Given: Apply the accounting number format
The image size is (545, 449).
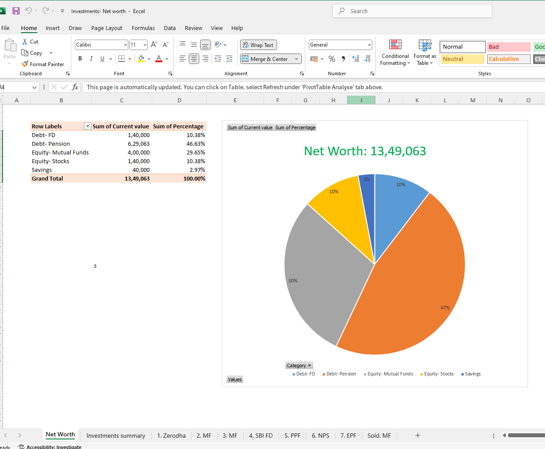Looking at the screenshot, I should point(314,59).
